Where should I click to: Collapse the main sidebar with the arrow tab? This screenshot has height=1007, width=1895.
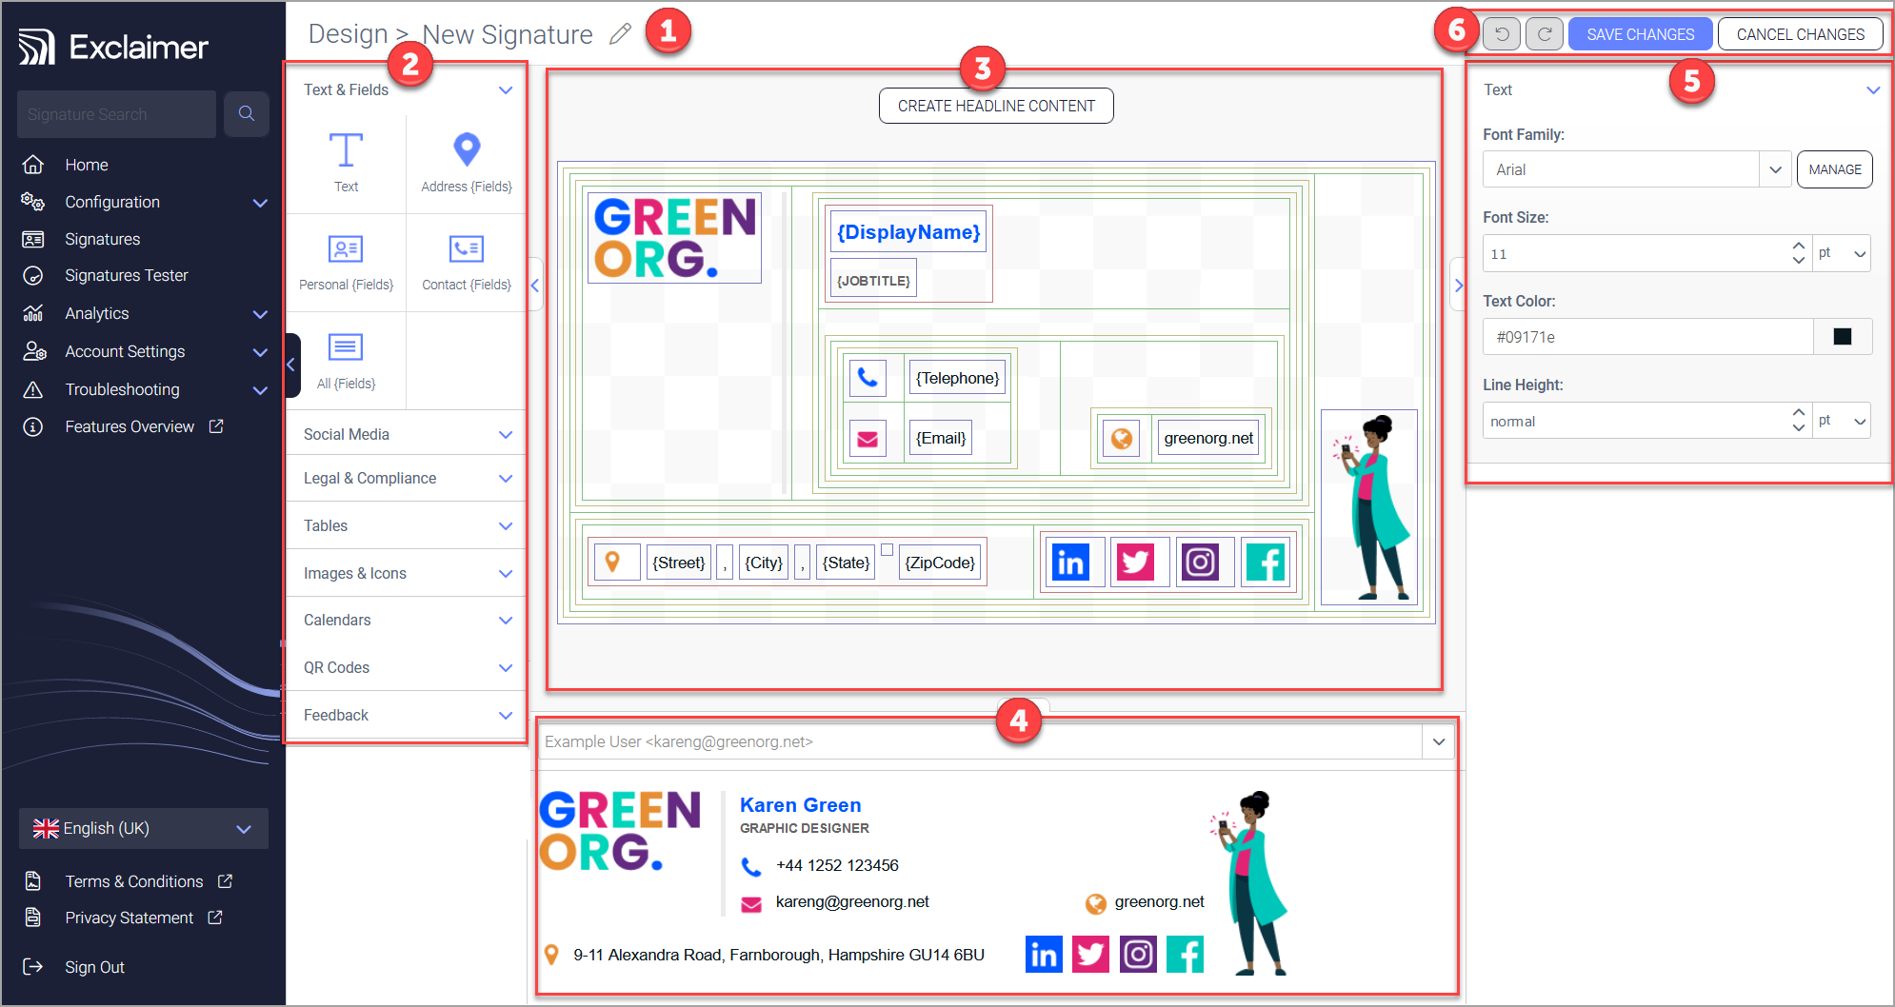pos(292,365)
